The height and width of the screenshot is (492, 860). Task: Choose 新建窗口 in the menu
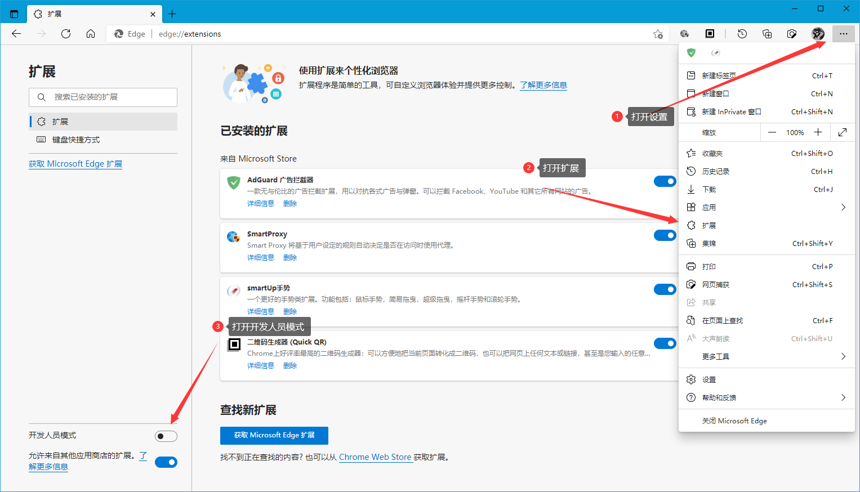tap(767, 93)
